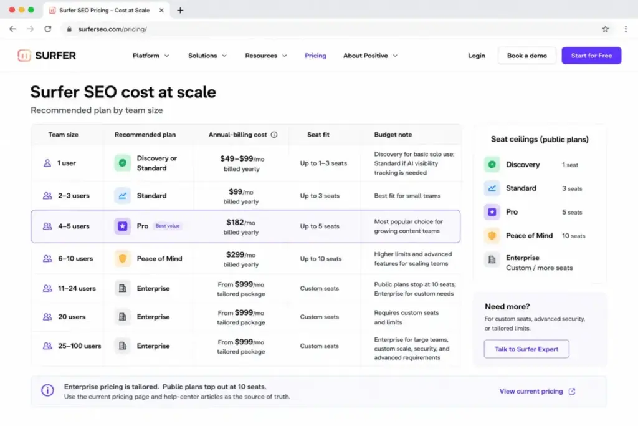Select the Surfer SEO Pricing browser tab
This screenshot has width=638, height=426.
pos(105,10)
